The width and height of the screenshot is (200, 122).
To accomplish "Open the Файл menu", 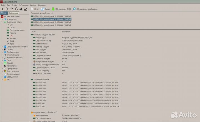I will tap(3, 5).
